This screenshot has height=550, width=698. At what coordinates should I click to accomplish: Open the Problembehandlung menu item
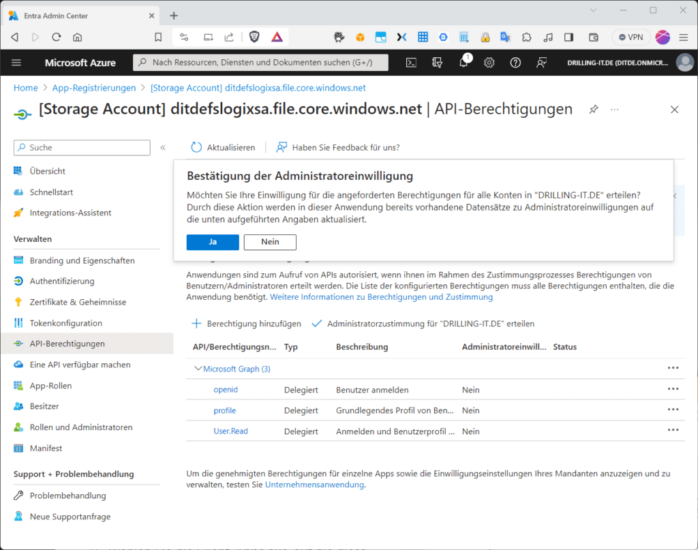[67, 495]
